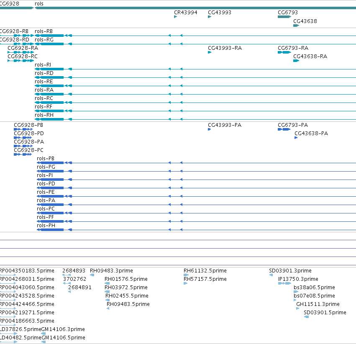Image resolution: width=356 pixels, height=344 pixels.
Task: Click the RH61132.5prime EST arrow glyph
Action: (x=186, y=275)
